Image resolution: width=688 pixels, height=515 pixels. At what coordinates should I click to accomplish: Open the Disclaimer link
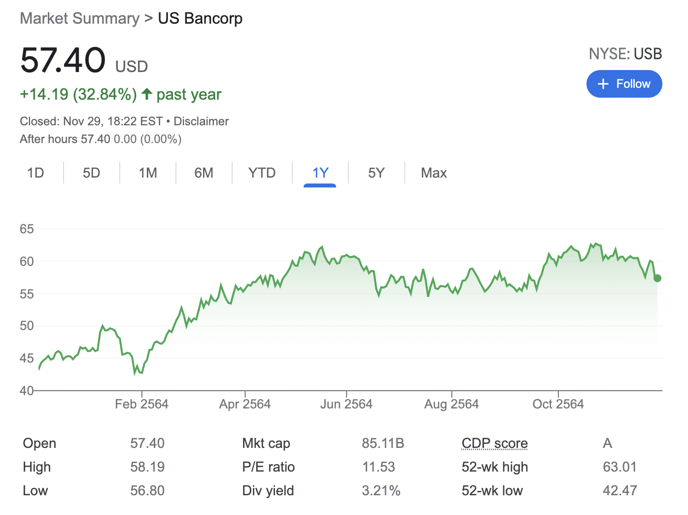click(x=201, y=121)
